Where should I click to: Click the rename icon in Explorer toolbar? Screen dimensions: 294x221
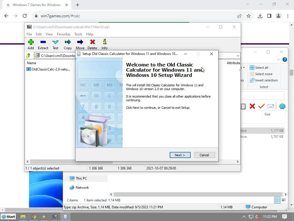270,106
